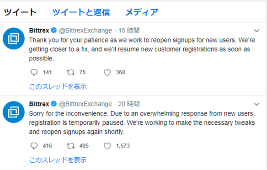Viewport: 267px width, 170px height.
Task: Click verified badge on the 20 時間 tweet
Action: (x=54, y=104)
